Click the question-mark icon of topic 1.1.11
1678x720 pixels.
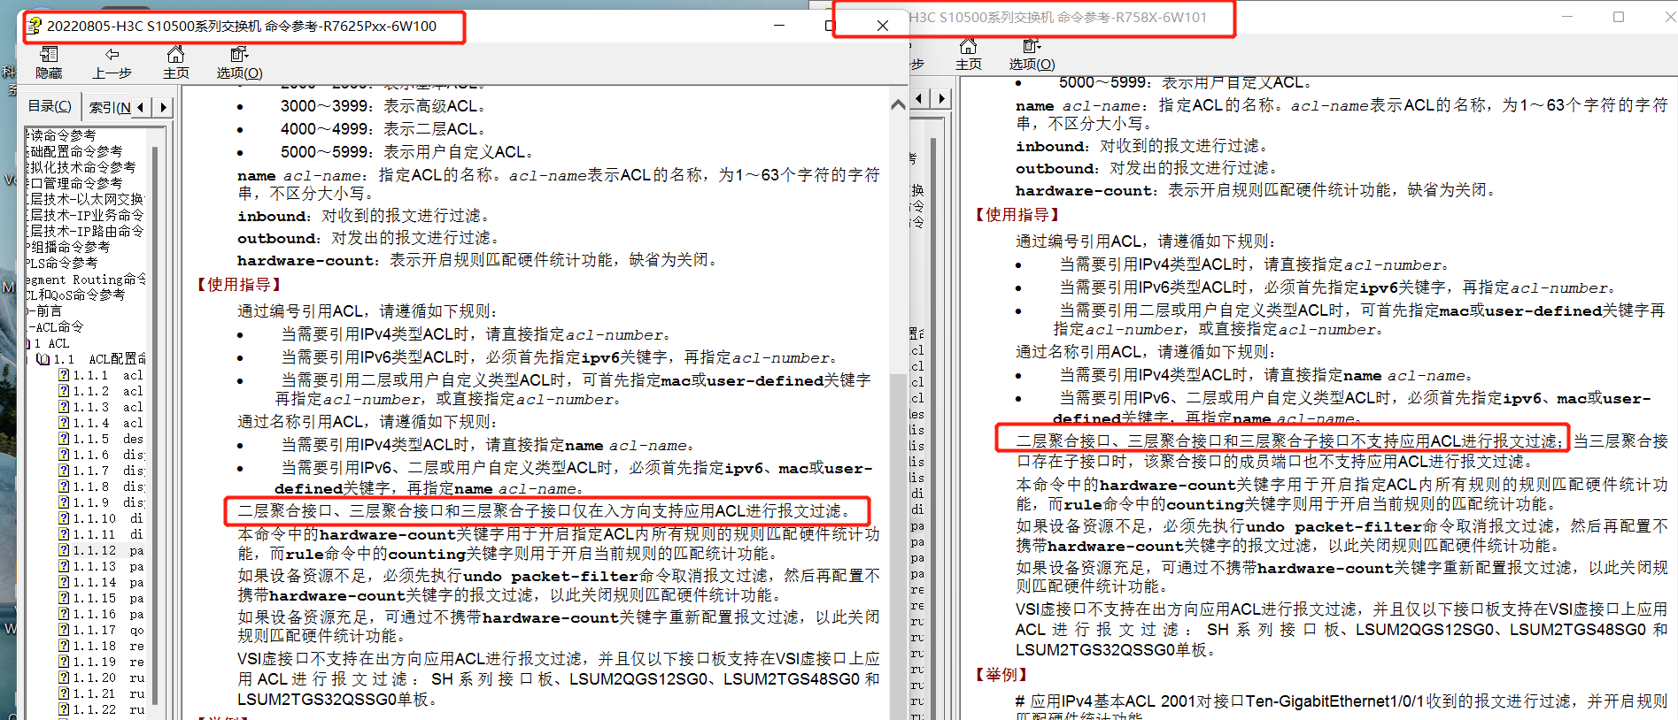point(64,534)
